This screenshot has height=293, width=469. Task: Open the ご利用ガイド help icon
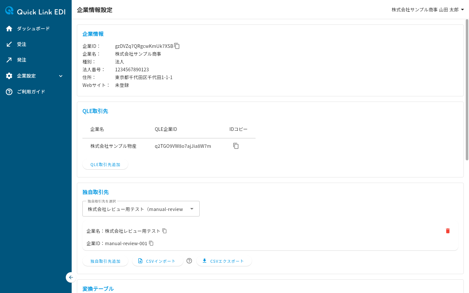(9, 92)
